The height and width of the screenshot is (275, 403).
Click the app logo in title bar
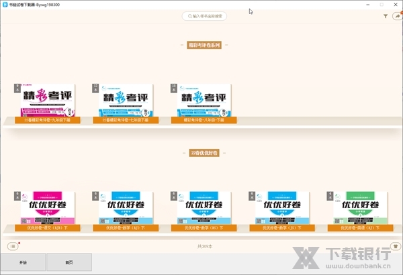point(5,4)
